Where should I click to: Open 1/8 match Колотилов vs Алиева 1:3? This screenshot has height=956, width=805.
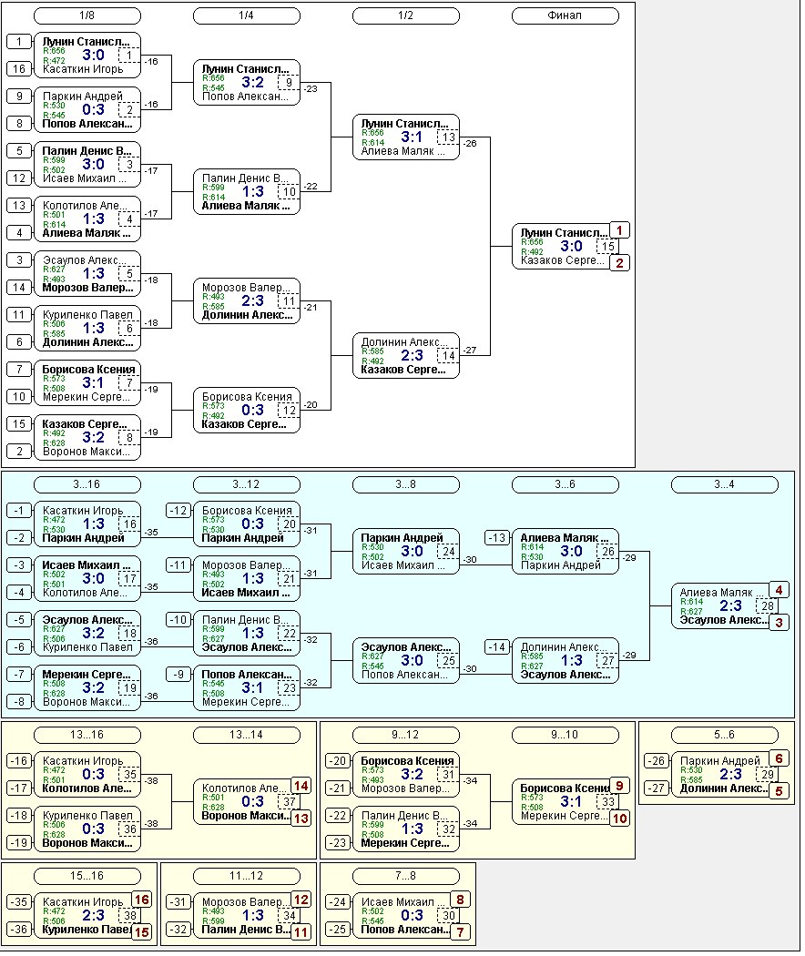pos(87,219)
